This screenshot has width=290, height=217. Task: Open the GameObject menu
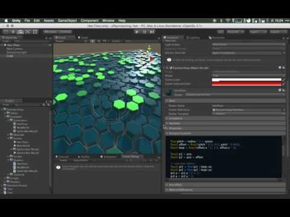[67, 20]
